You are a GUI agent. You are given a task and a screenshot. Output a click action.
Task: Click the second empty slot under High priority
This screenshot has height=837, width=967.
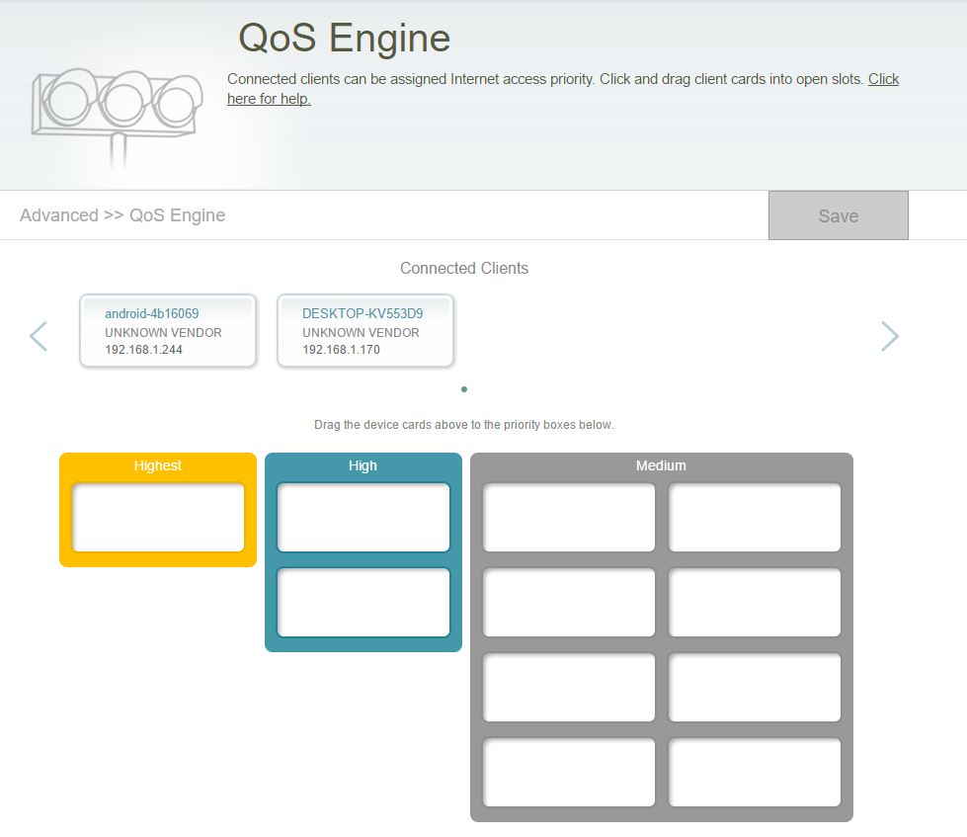click(x=363, y=602)
